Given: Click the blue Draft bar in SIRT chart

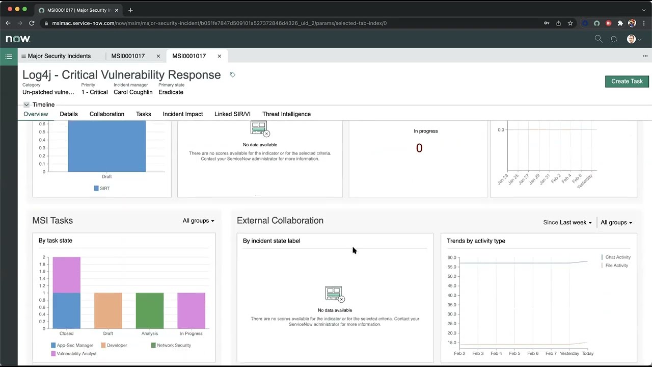Looking at the screenshot, I should click(x=106, y=146).
